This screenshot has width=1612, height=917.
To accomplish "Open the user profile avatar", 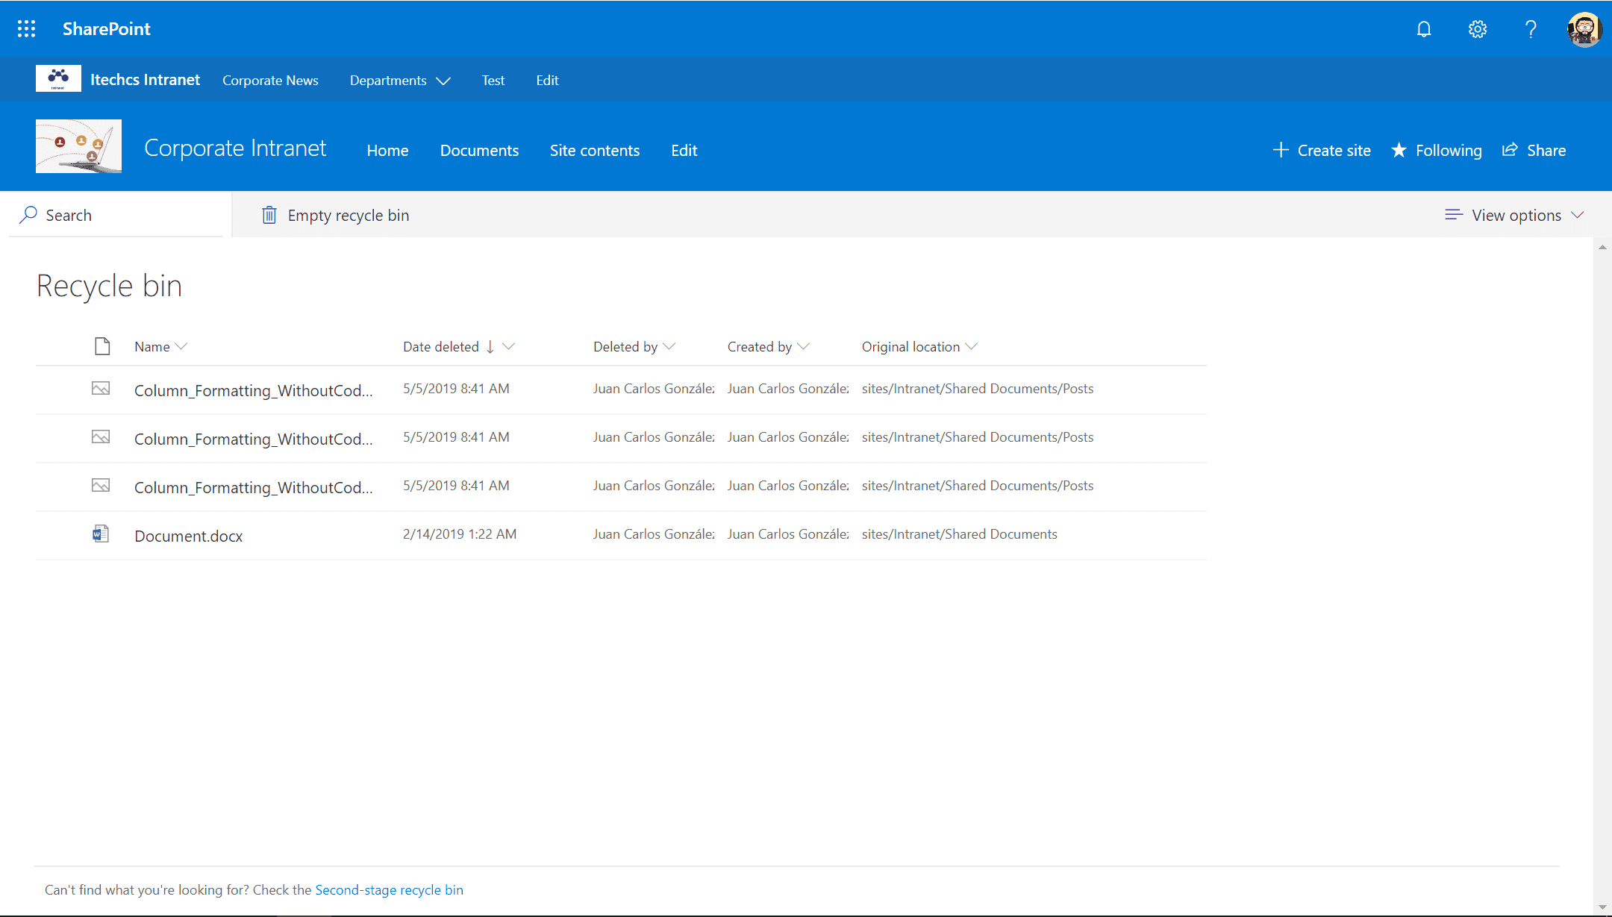I will (x=1584, y=29).
